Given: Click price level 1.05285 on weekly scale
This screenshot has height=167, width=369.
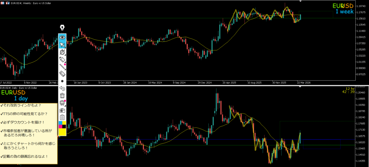Looking at the screenshot, I should (x=361, y=50).
